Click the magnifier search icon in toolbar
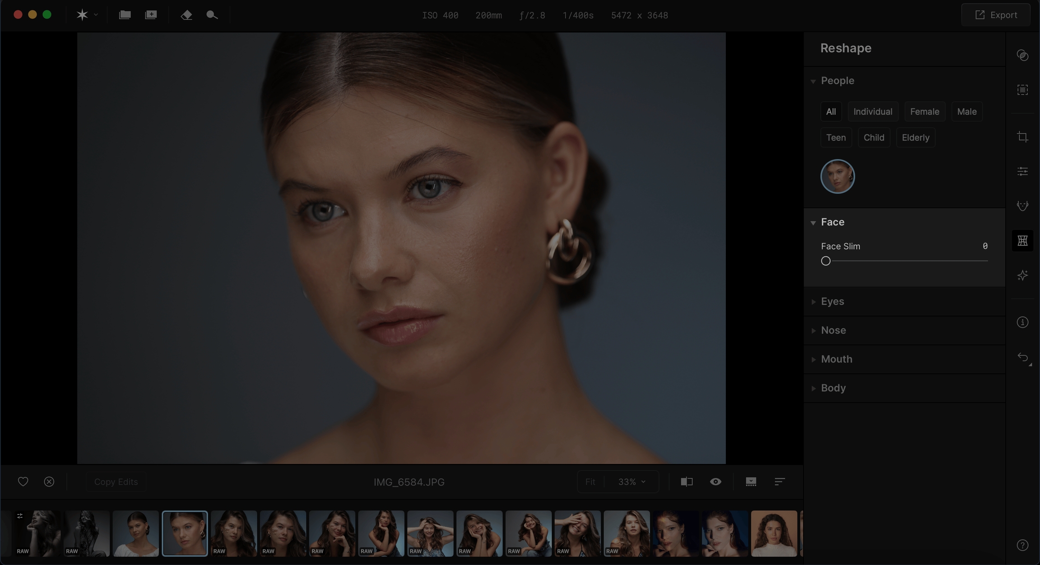 212,15
